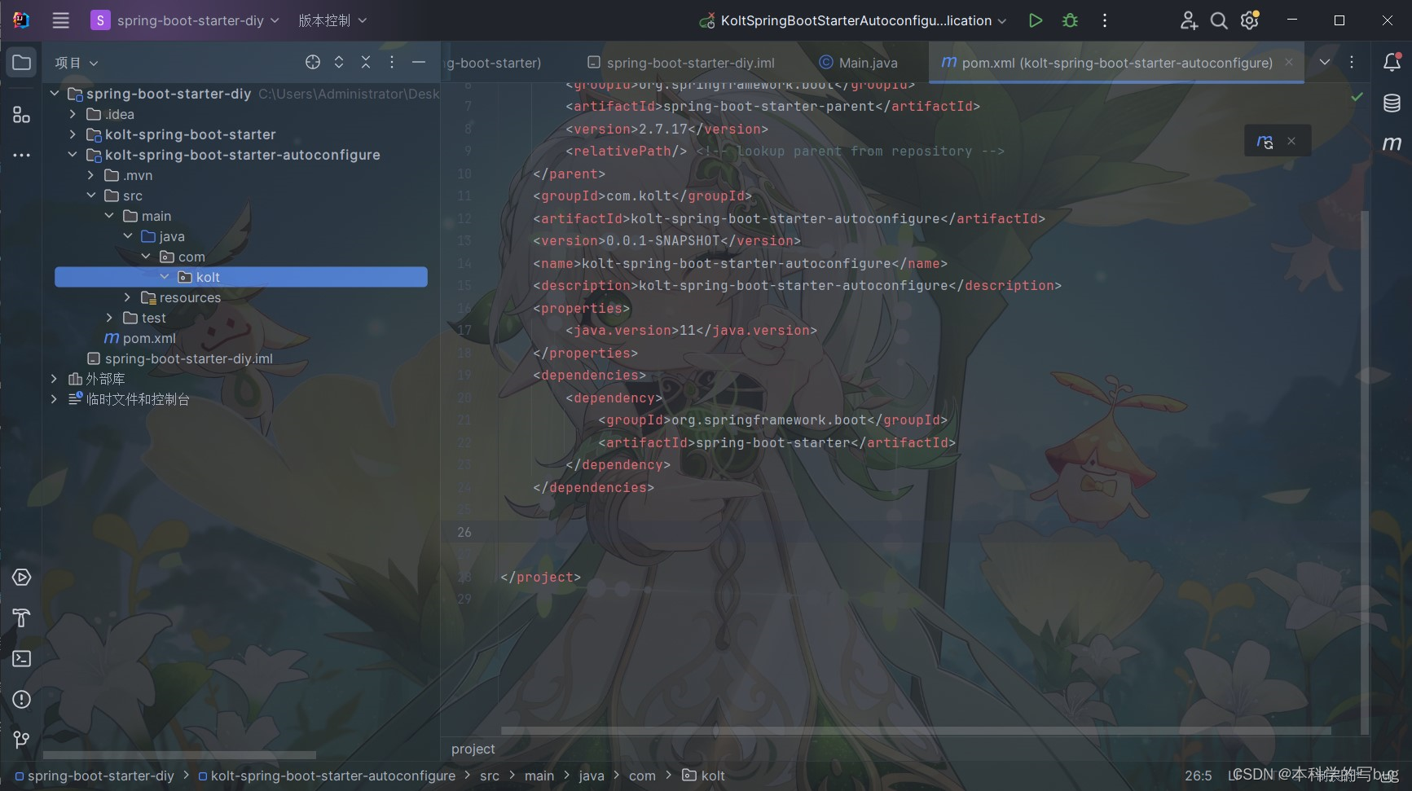Screen dimensions: 1412x791
Task: Open the Maven tool window
Action: point(1392,143)
